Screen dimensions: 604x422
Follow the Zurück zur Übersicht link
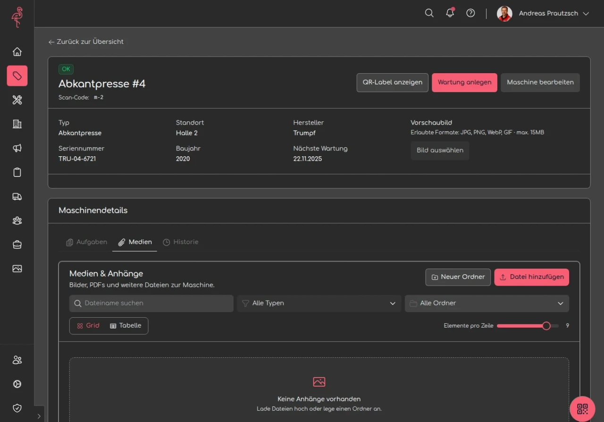point(86,42)
